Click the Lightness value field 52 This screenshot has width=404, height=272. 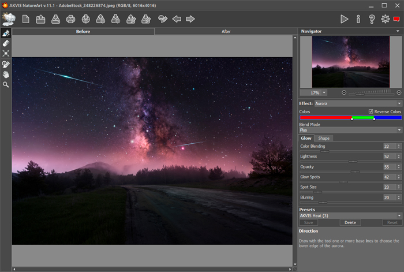click(390, 157)
